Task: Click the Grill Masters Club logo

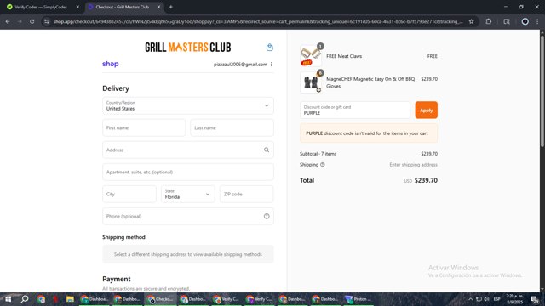Action: point(187,48)
